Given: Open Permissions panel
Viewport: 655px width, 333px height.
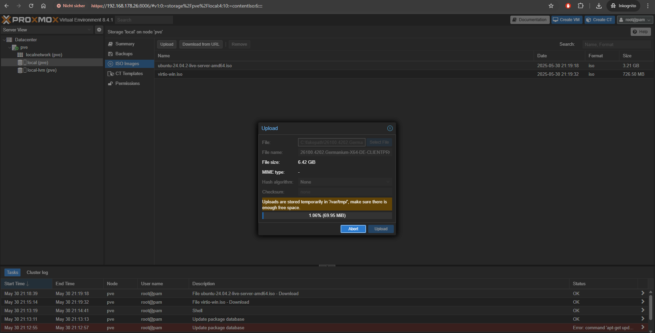Looking at the screenshot, I should (129, 84).
